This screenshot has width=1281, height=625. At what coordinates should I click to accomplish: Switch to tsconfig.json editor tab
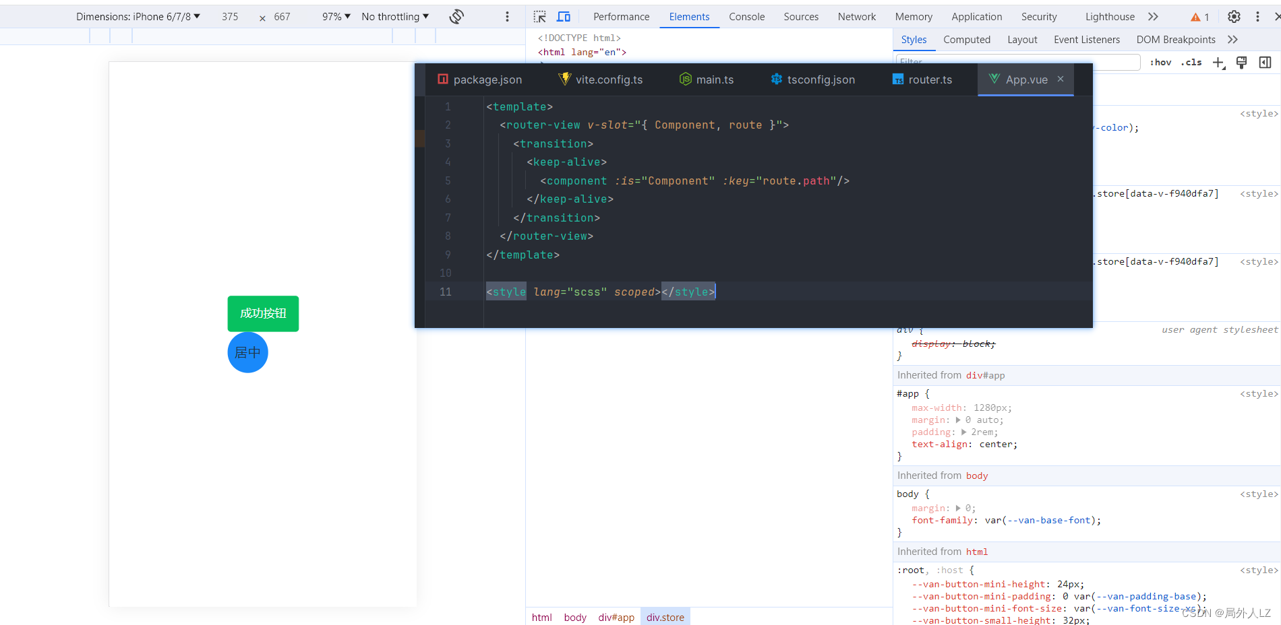(x=812, y=79)
